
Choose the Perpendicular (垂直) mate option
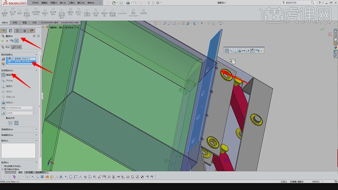tap(3, 86)
